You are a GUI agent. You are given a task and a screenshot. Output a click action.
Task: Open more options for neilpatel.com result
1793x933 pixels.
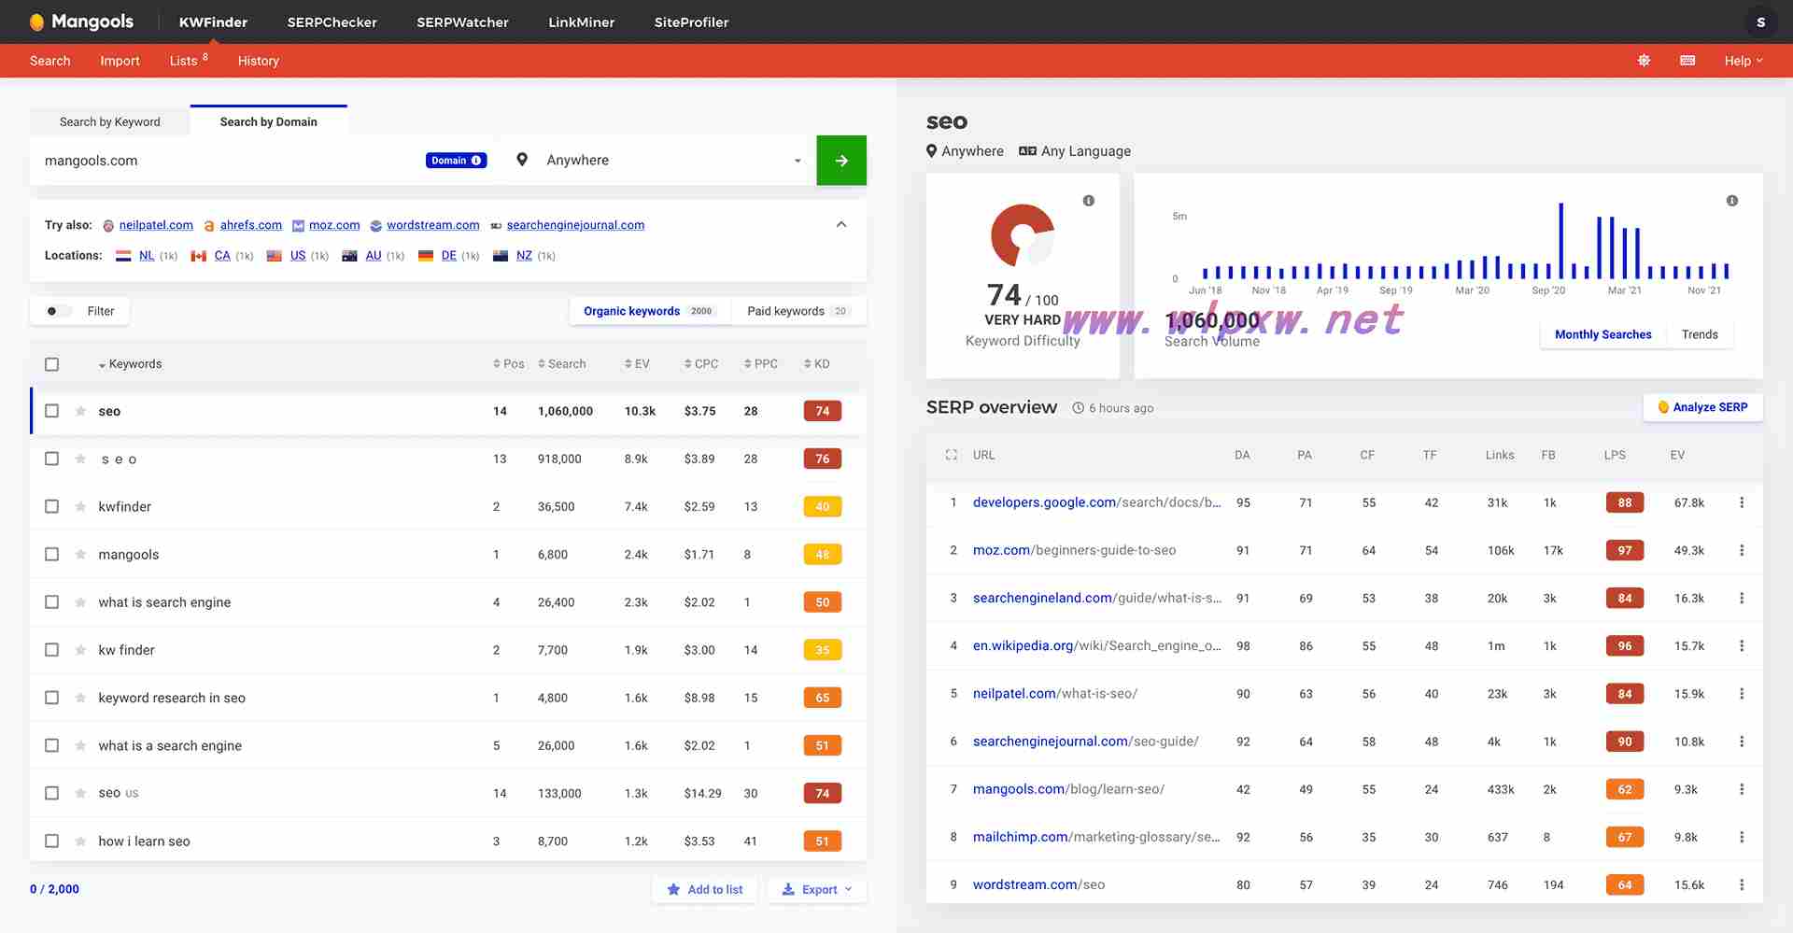(1742, 694)
